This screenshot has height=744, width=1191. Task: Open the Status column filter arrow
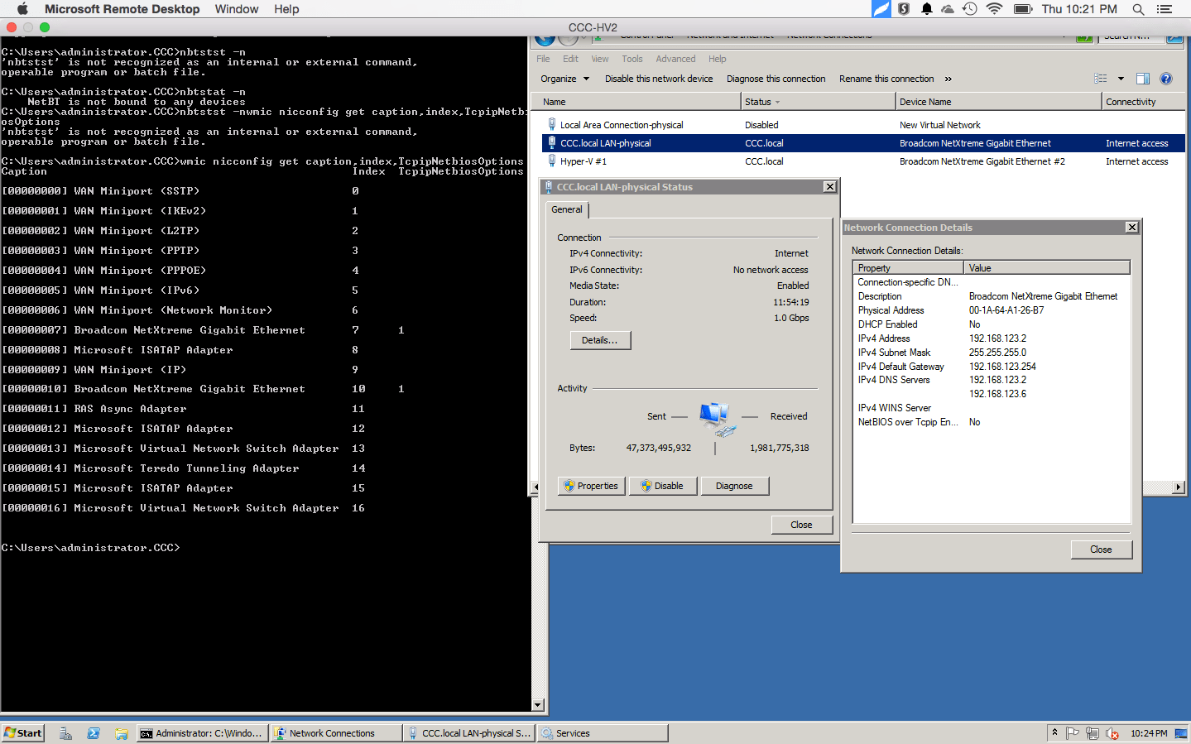point(777,102)
